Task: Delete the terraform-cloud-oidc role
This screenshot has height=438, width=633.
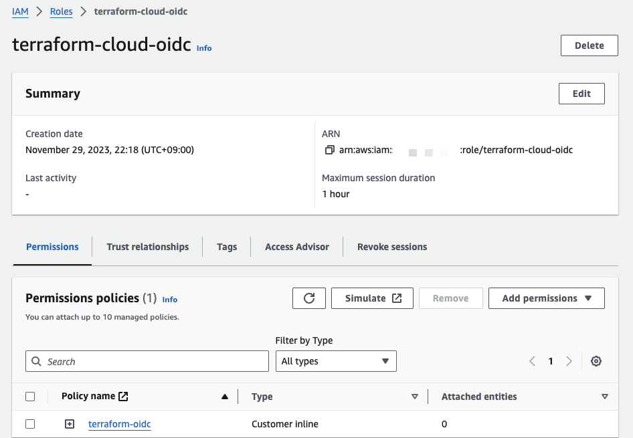Action: point(589,45)
